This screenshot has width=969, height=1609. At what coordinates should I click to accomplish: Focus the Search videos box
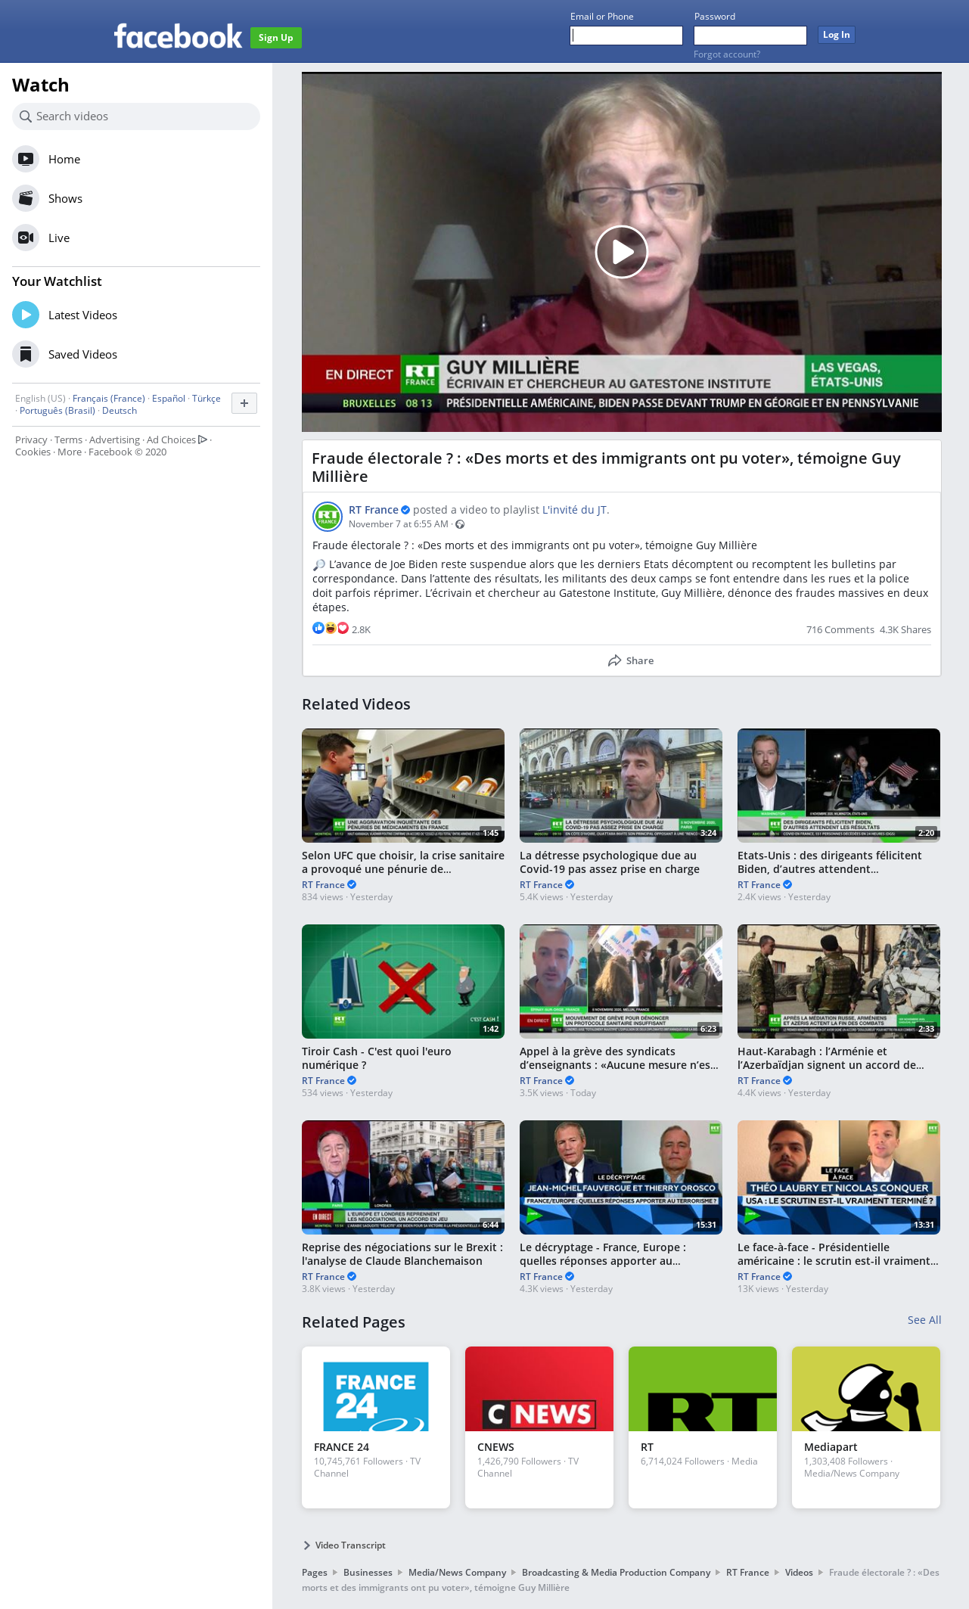coord(136,116)
